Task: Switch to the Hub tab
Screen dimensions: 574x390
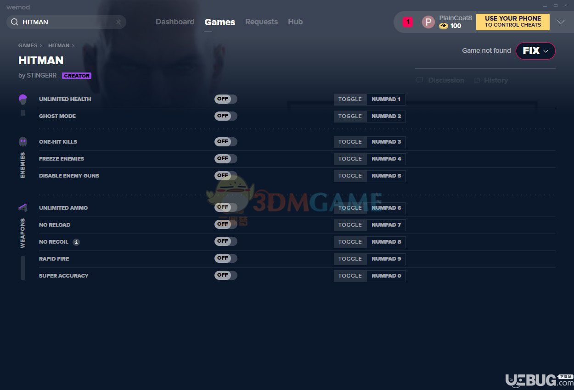Action: point(295,22)
